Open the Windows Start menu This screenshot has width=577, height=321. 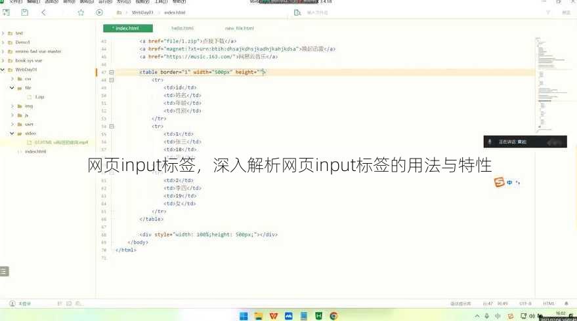(244, 316)
